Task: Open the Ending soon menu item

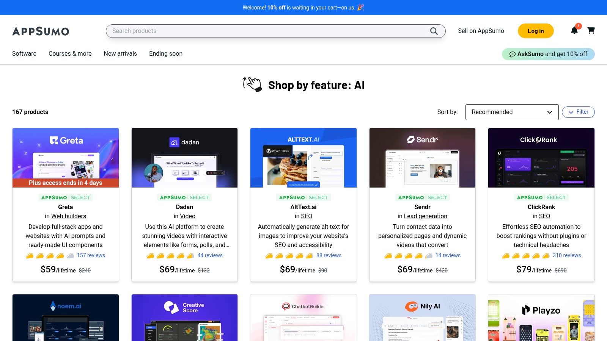Action: coord(165,53)
